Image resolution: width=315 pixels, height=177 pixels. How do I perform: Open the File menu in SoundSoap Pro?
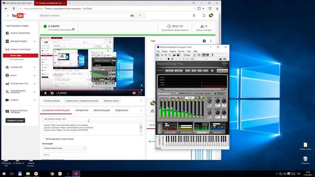158,51
